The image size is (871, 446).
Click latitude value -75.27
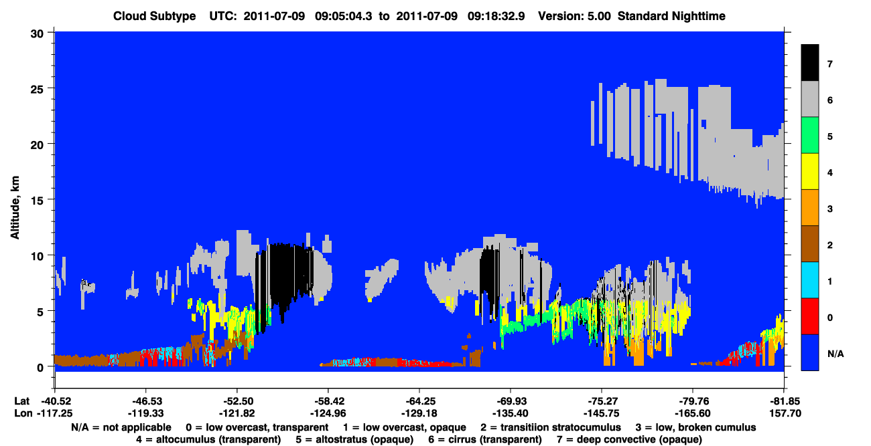click(602, 401)
